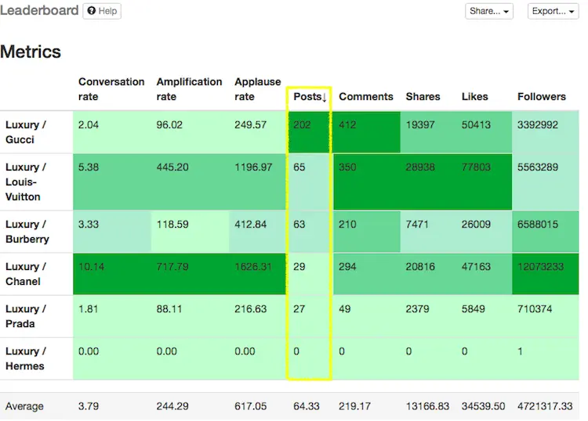Click Louis-Vuitton's Posts value 65

[x=299, y=167]
